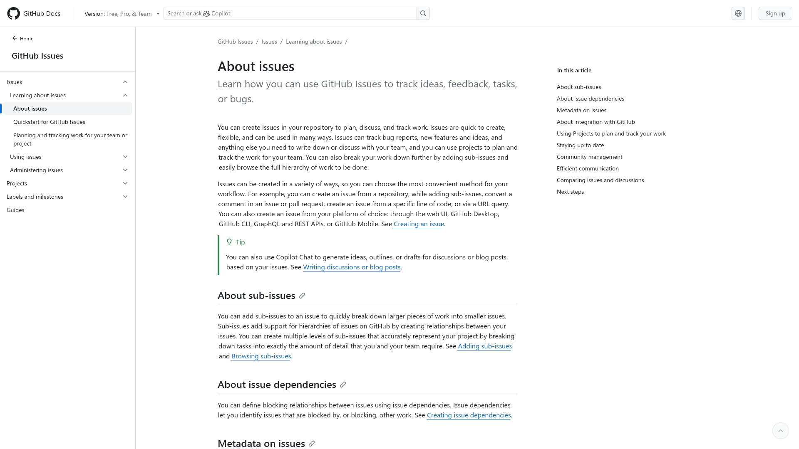Click inside the search input field
Screen dimensions: 799x449
click(291, 13)
